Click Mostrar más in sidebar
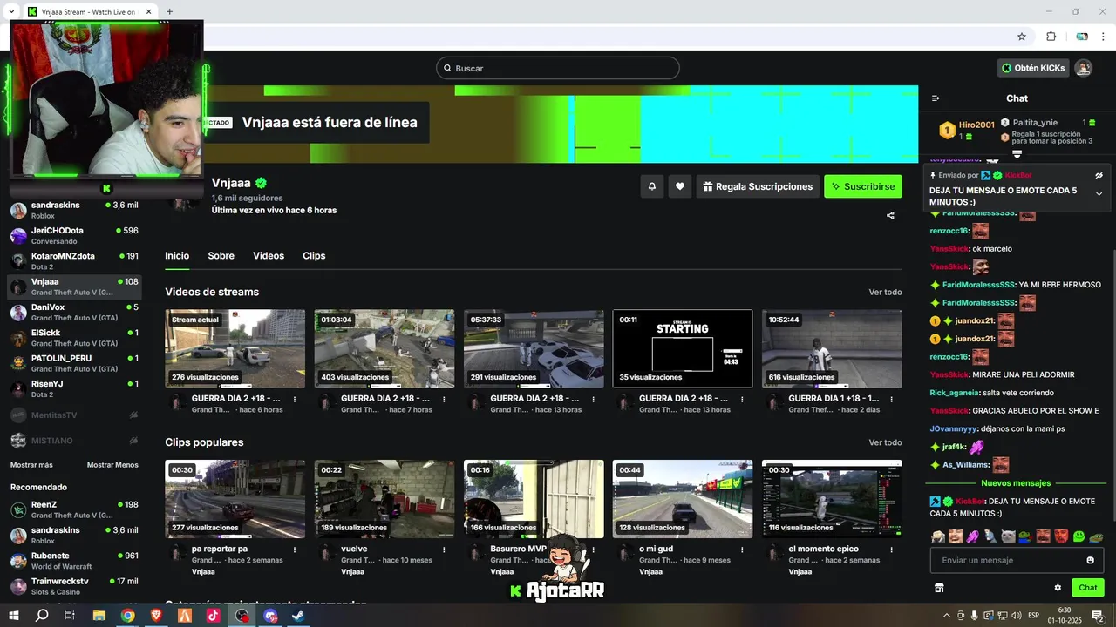Screen dimensions: 1116x627 point(31,465)
